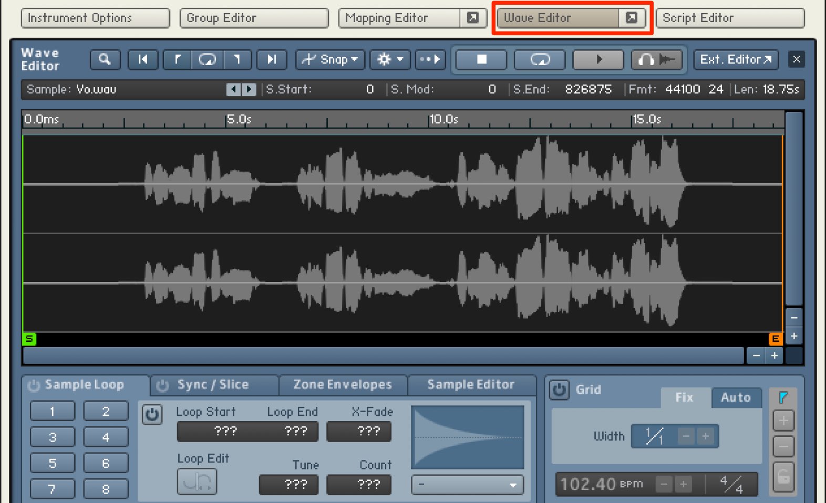Open the Snap dropdown menu
Viewport: 826px width, 503px height.
pos(330,59)
